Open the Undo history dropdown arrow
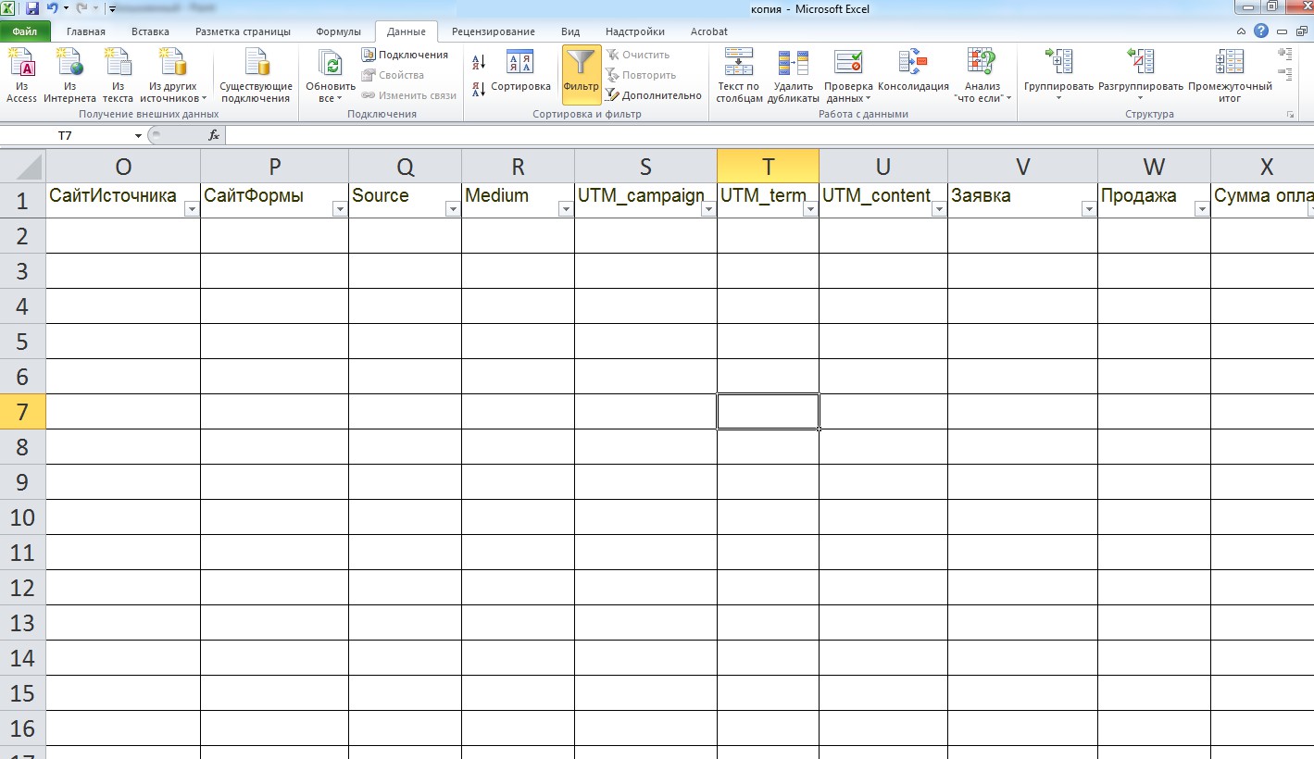This screenshot has height=759, width=1314. coord(67,8)
